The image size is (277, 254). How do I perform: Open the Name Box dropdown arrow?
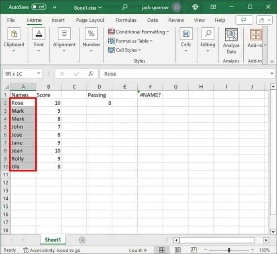coord(39,74)
